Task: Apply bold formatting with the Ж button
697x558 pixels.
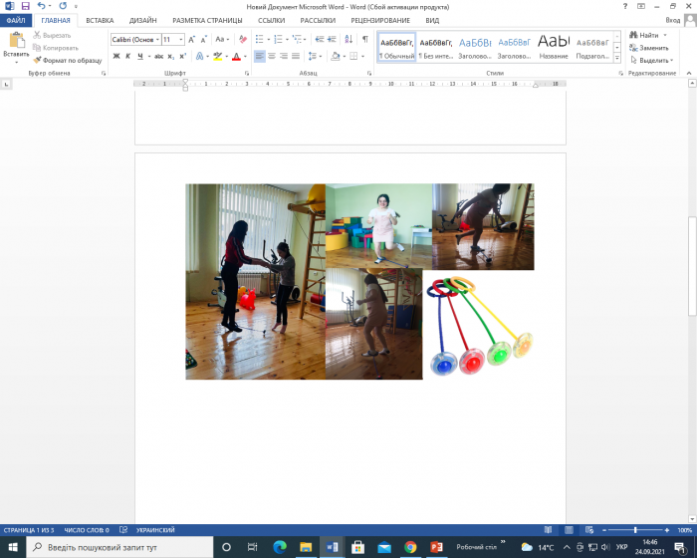Action: [x=116, y=57]
